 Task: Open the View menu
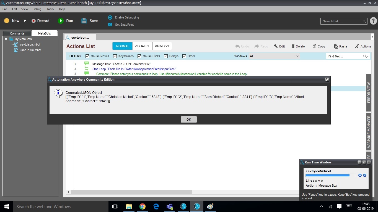25,9
